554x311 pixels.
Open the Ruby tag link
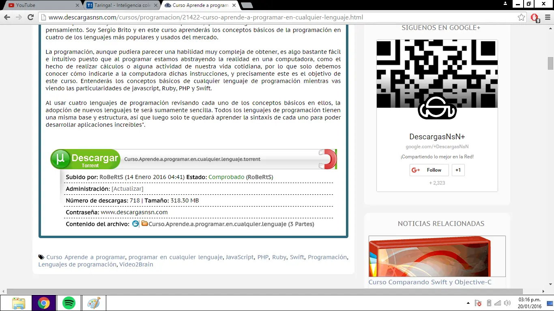tap(279, 257)
